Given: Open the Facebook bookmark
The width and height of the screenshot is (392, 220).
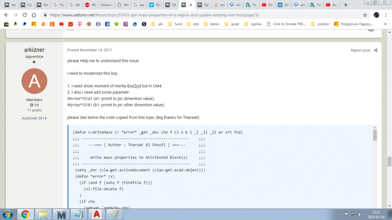Looking at the screenshot, I should 107,24.
